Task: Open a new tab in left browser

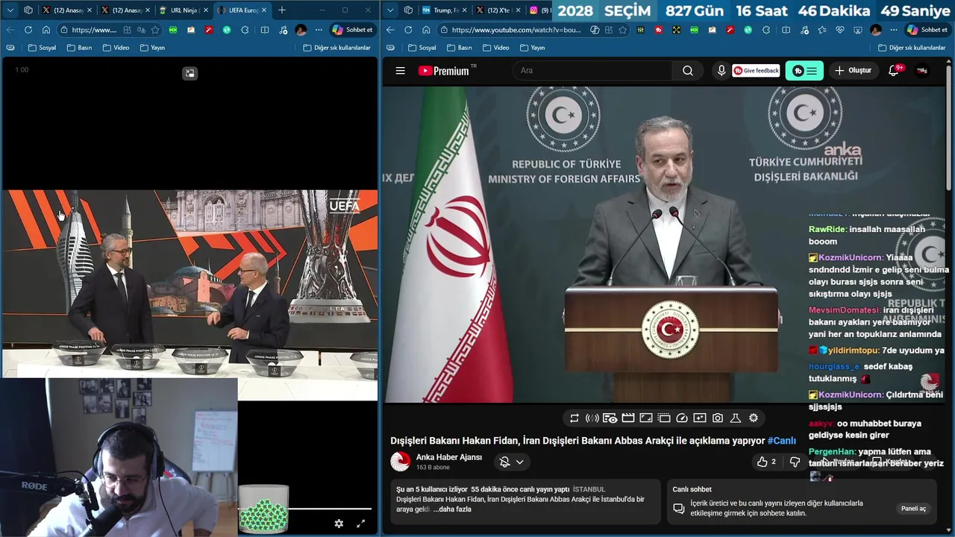Action: [x=282, y=10]
